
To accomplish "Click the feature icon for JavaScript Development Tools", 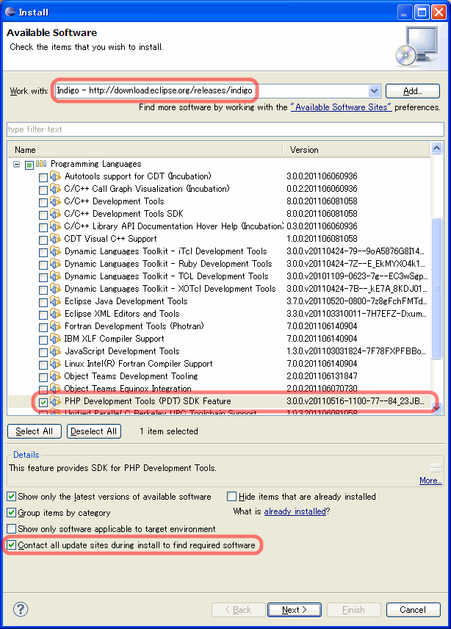I will coord(55,351).
